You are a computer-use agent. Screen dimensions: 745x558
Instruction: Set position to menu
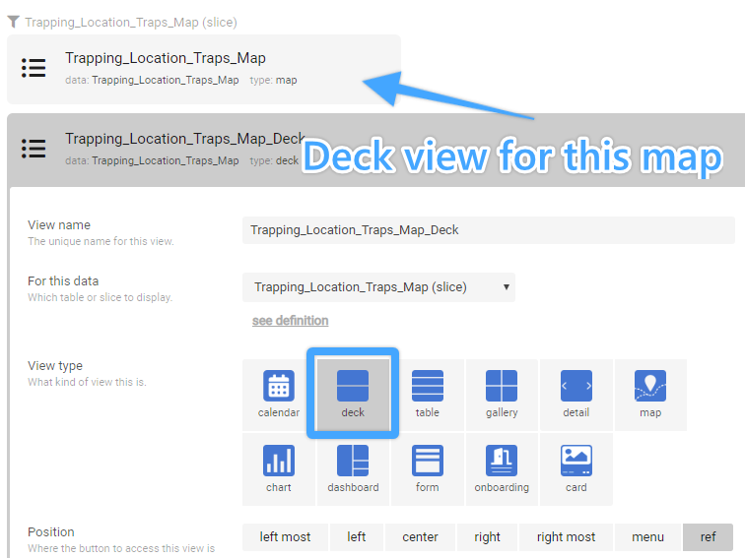coord(647,537)
